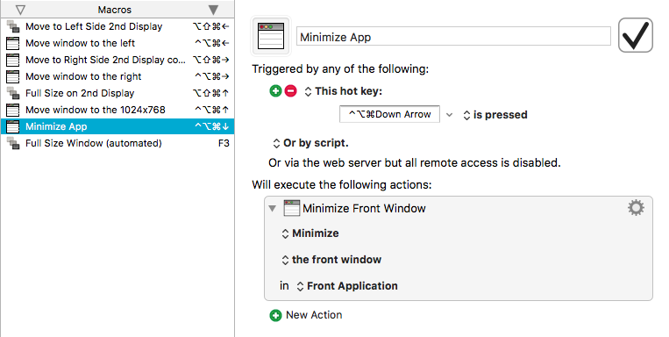The image size is (669, 337).
Task: Open the 'is pressed' dropdown
Action: pos(495,115)
